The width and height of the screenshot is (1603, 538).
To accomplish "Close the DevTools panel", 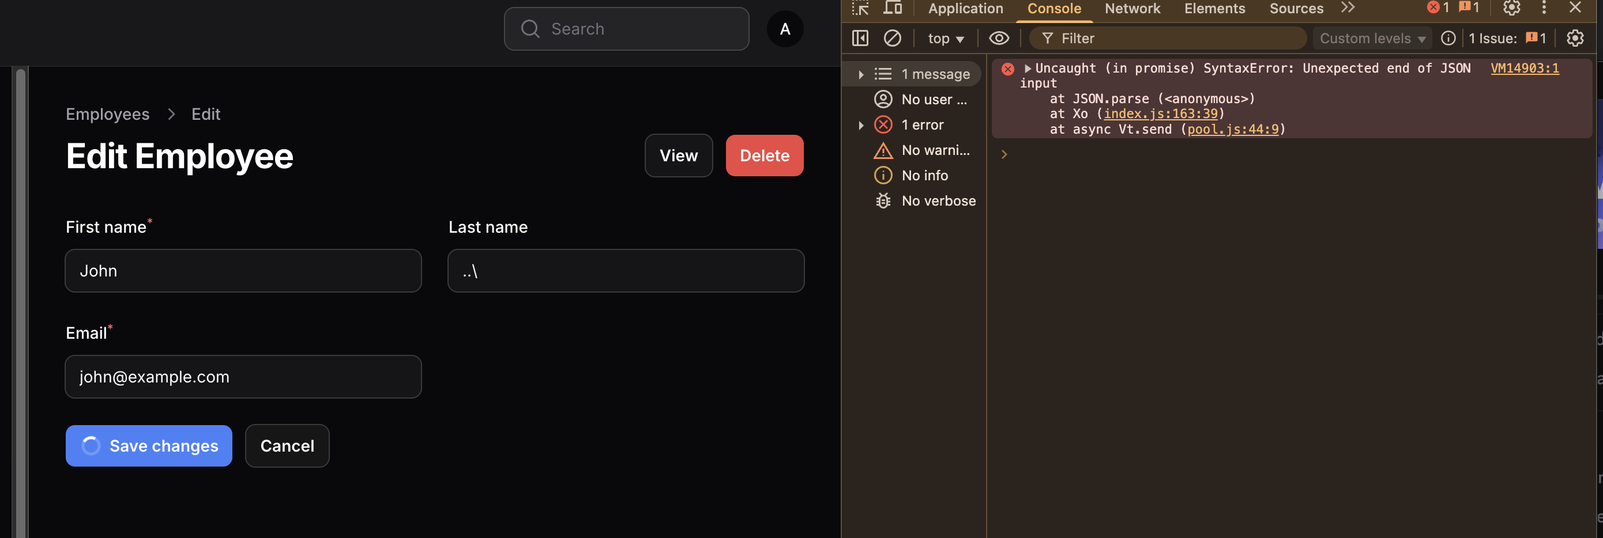I will (1575, 7).
